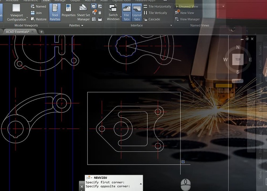The height and width of the screenshot is (191, 267).
Task: Toggle File Tabs display
Action: (x=127, y=13)
